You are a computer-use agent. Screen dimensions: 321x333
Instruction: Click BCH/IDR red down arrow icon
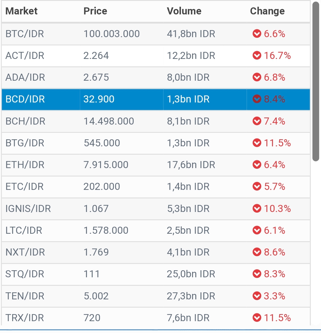click(257, 121)
